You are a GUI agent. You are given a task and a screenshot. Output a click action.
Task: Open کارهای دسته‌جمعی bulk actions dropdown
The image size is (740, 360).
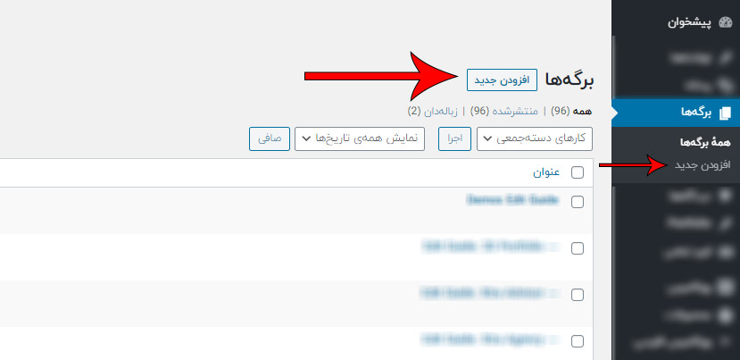coord(534,138)
